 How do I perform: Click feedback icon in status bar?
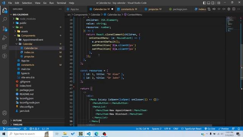pos(233,129)
